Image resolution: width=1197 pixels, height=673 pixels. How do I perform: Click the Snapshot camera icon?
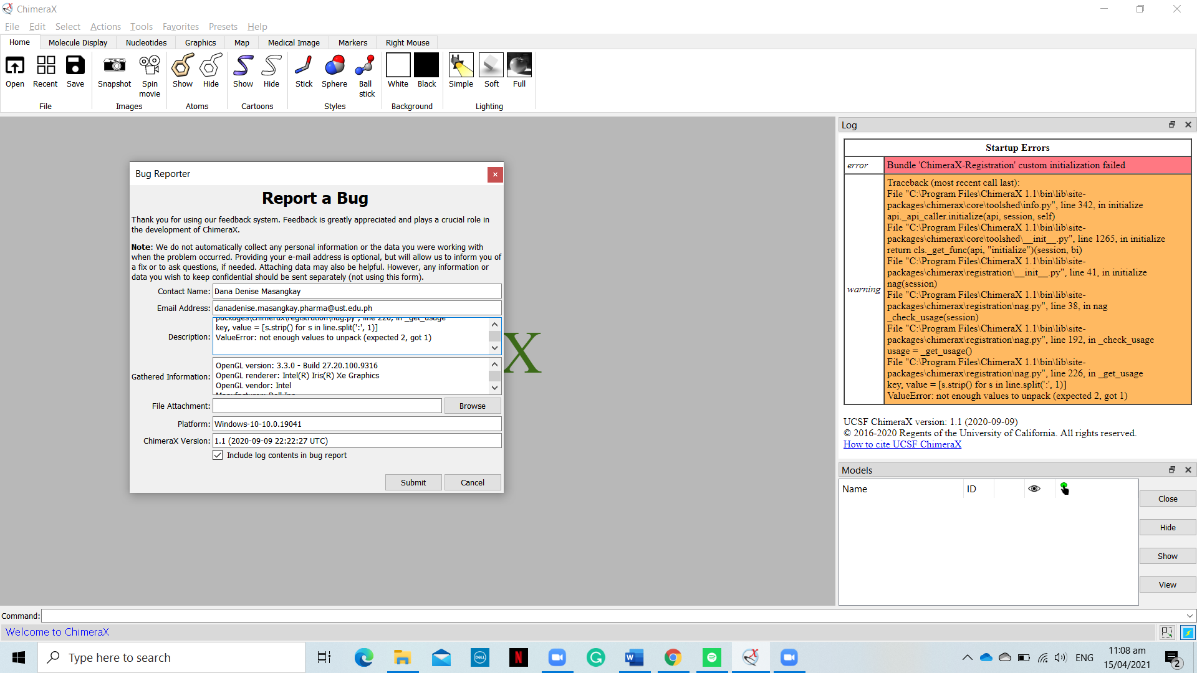(114, 65)
